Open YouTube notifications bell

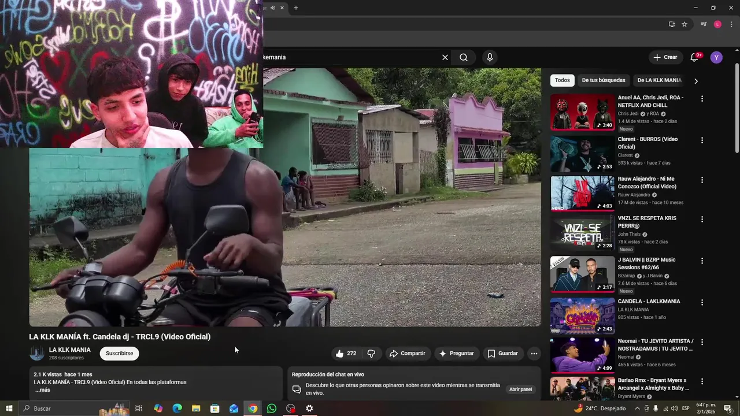[x=694, y=57]
